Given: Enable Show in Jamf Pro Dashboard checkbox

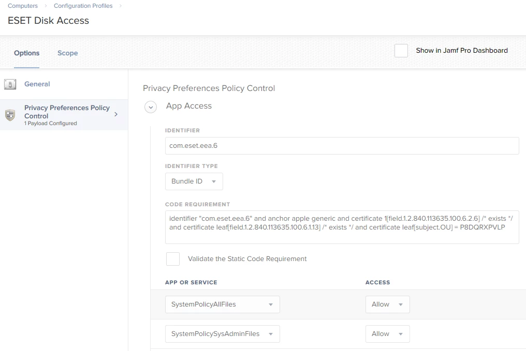Looking at the screenshot, I should click(x=401, y=51).
